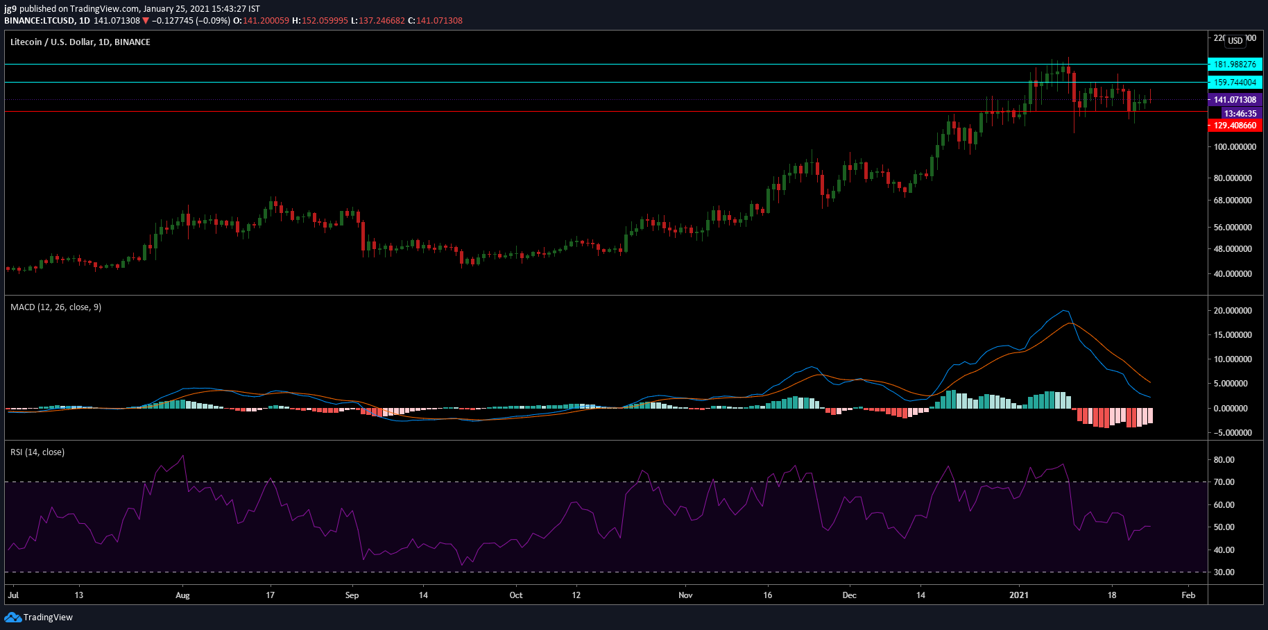Click the price change −0.127745 (−0.09%) in the header

[191, 21]
